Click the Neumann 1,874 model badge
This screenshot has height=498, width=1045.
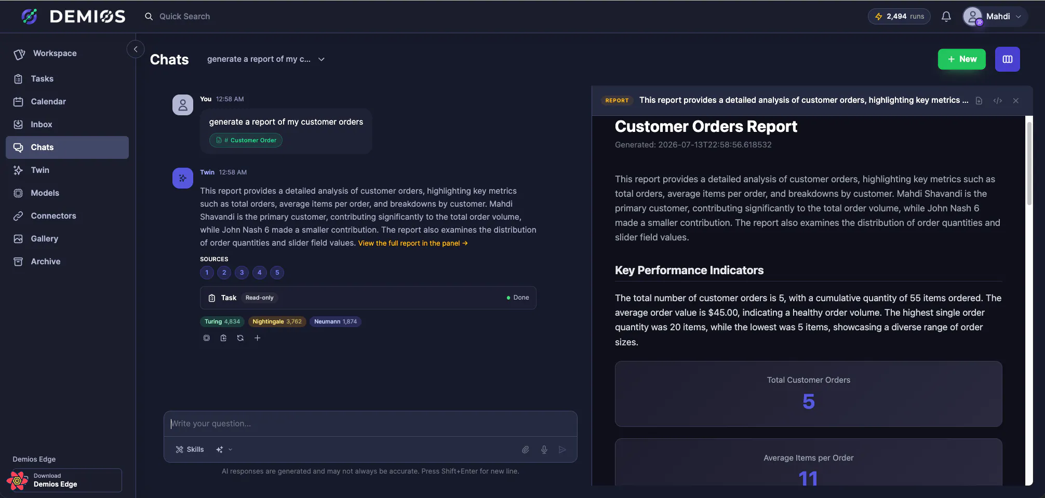336,321
